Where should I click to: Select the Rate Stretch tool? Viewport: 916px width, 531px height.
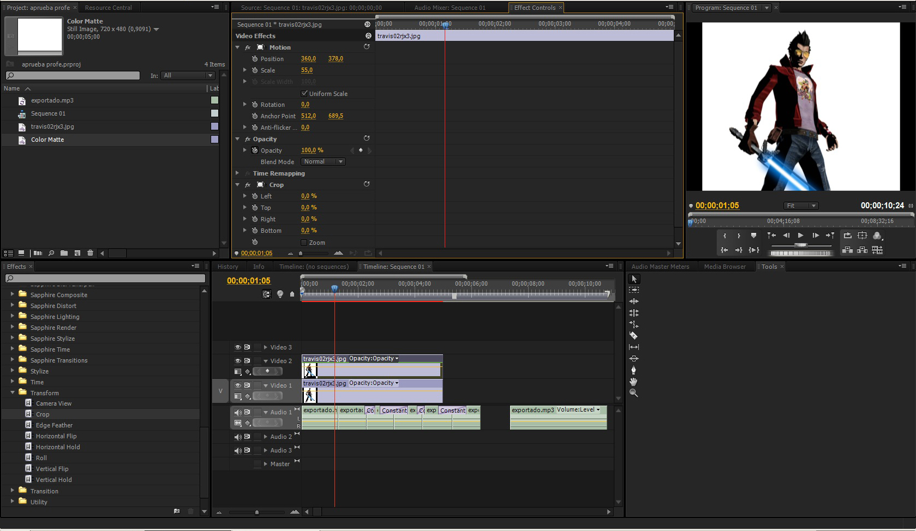(634, 324)
